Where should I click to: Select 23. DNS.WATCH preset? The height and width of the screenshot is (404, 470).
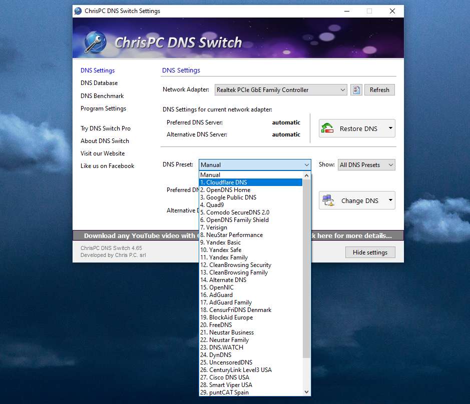(251, 347)
